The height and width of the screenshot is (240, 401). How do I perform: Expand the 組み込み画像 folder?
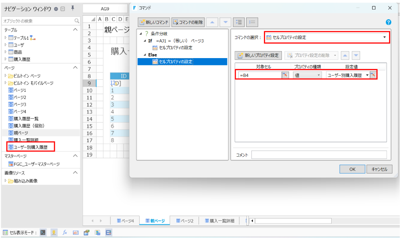[5, 181]
